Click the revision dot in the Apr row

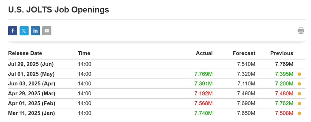(299, 84)
